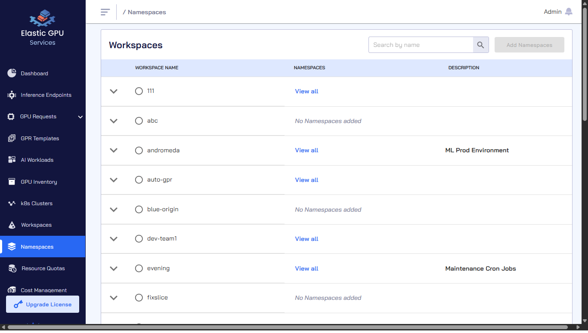
Task: Click the Resource Quotas icon
Action: pyautogui.click(x=12, y=268)
